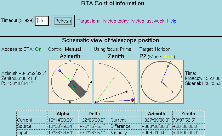Screen dimensions: 222x136
Task: Click the Source row Delta value +70°16'45.1"
Action: pos(92,126)
